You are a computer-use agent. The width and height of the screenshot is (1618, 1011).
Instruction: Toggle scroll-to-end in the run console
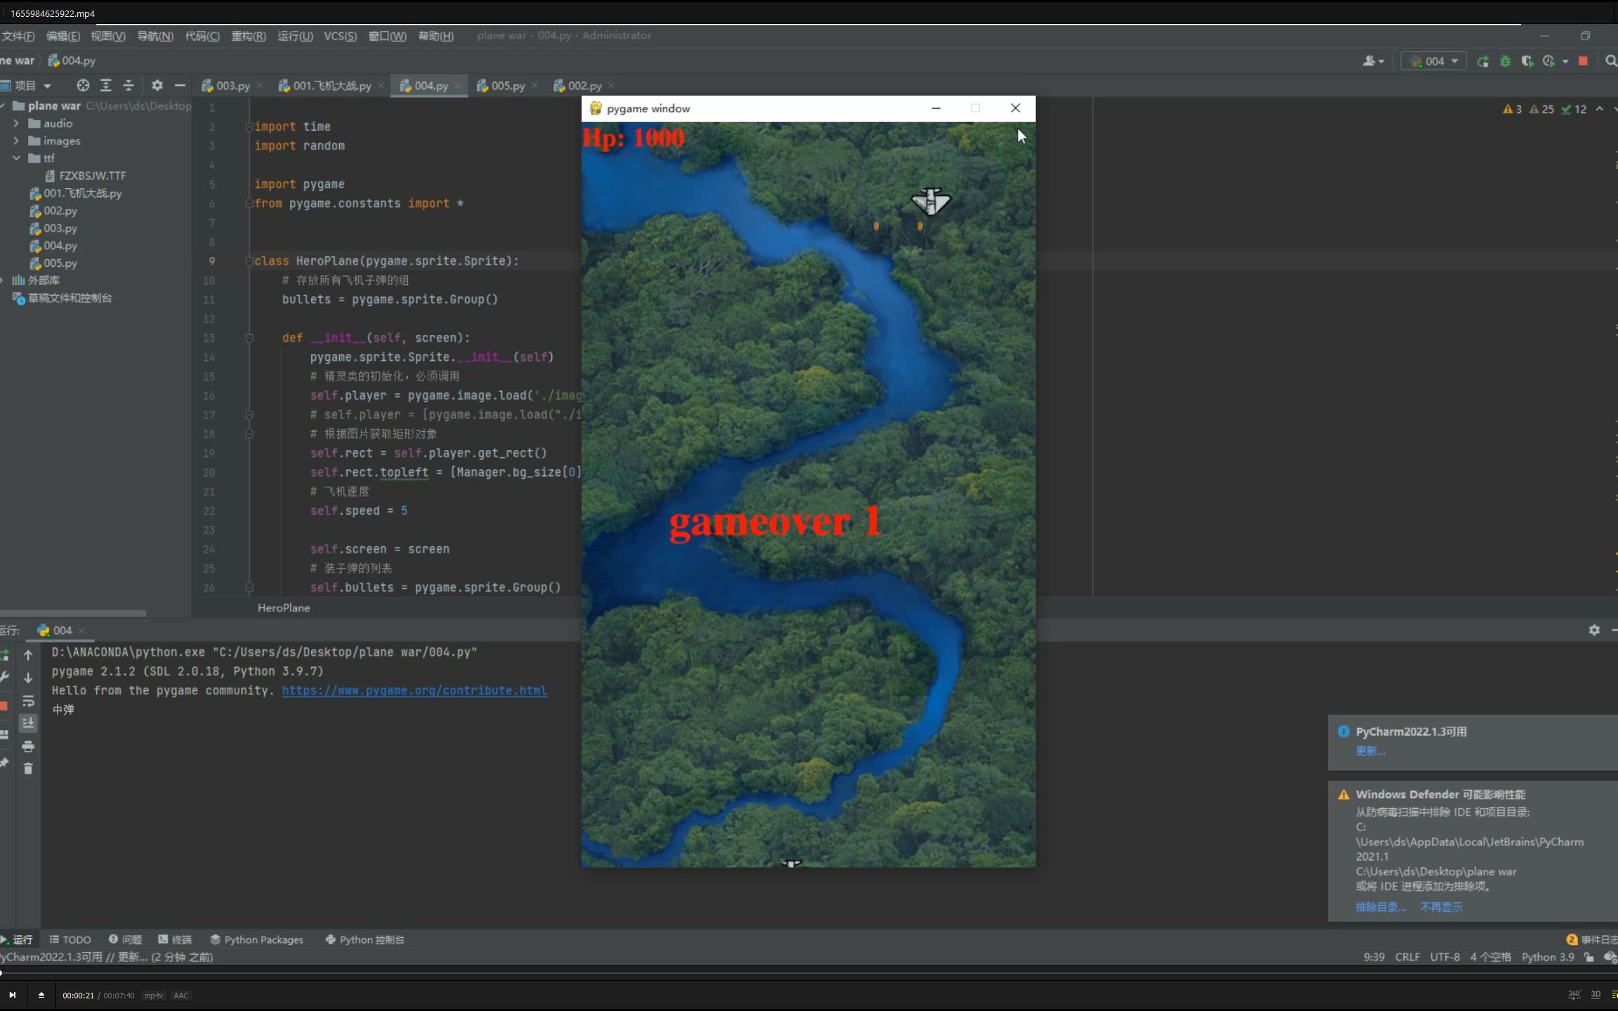pyautogui.click(x=28, y=723)
